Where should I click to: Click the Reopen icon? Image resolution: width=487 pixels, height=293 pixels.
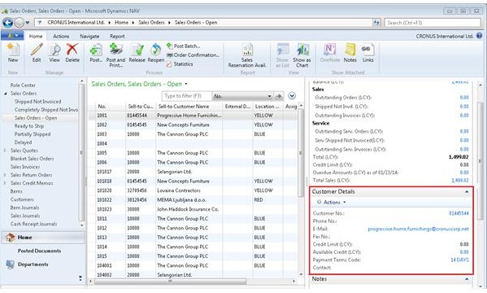pyautogui.click(x=155, y=53)
